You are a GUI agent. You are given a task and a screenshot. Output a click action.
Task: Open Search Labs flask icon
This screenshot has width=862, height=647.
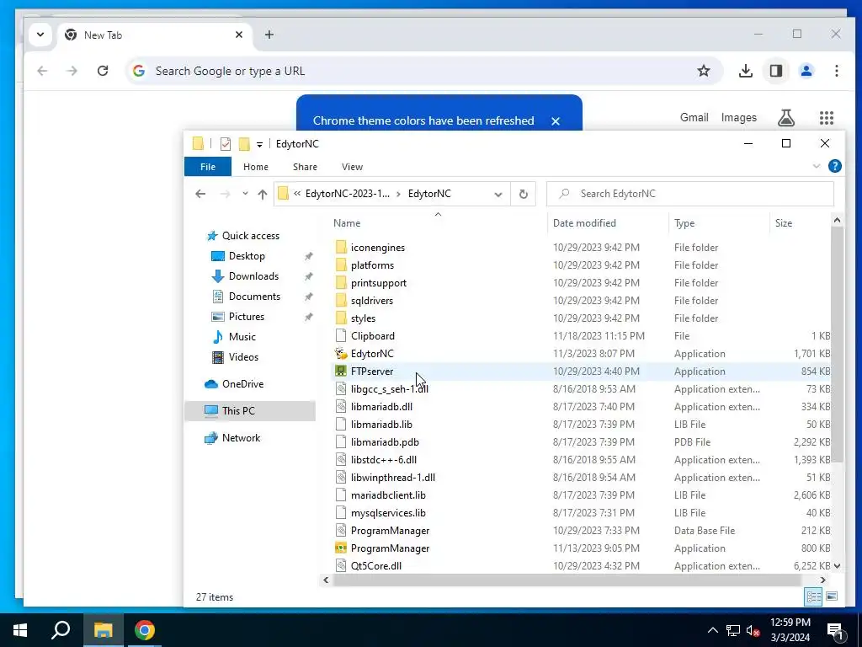pos(786,118)
